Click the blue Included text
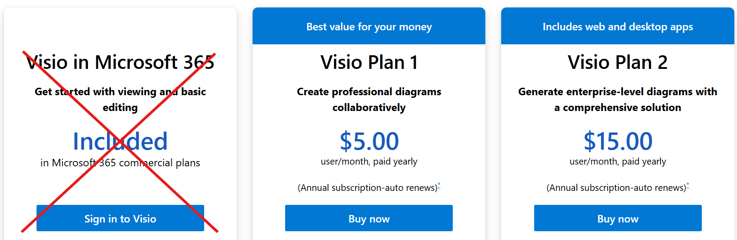The height and width of the screenshot is (240, 737). [x=120, y=141]
